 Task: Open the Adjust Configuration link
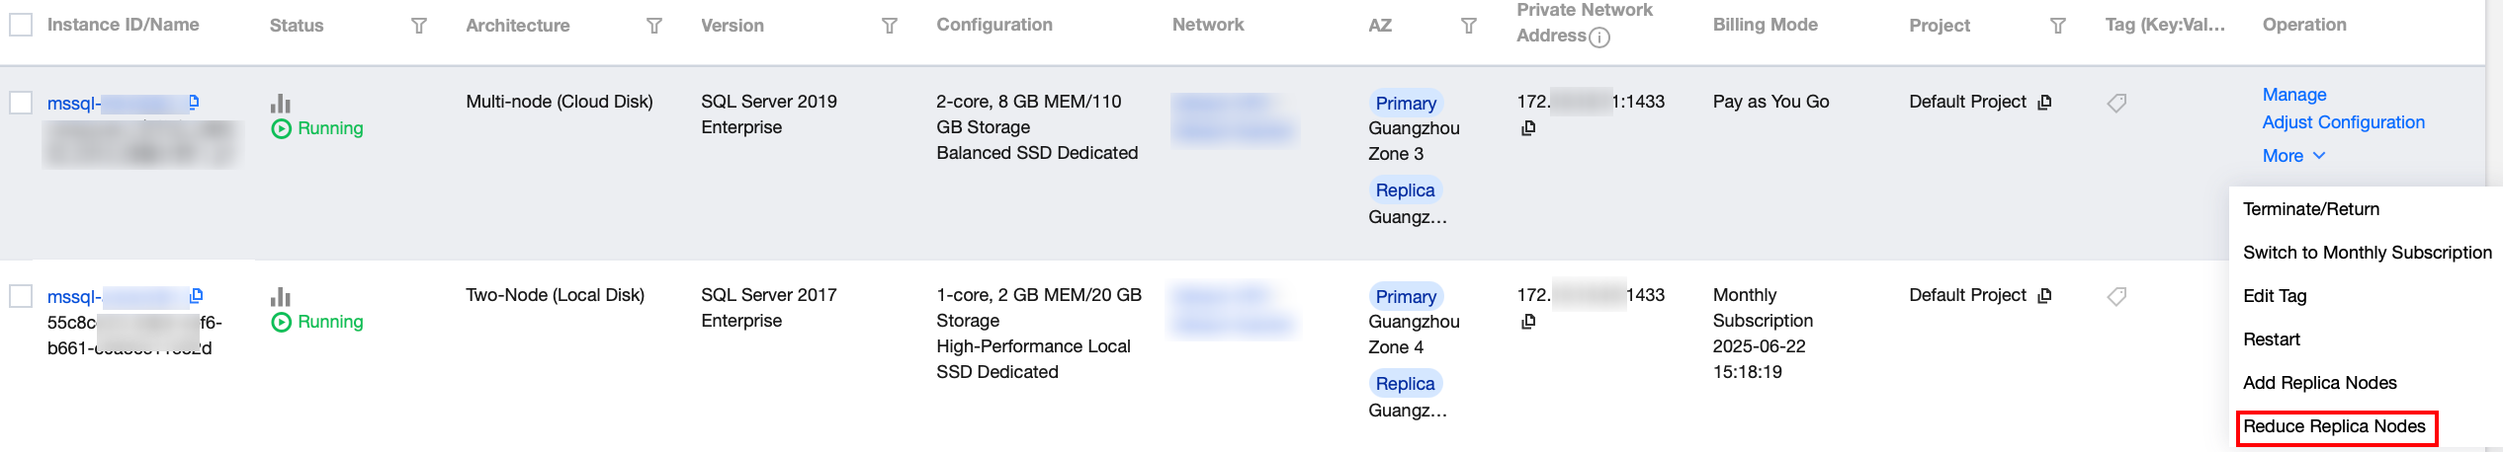[x=2343, y=122]
